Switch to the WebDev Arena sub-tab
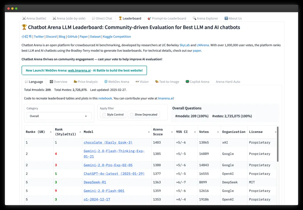303x210 pixels. 117,82
